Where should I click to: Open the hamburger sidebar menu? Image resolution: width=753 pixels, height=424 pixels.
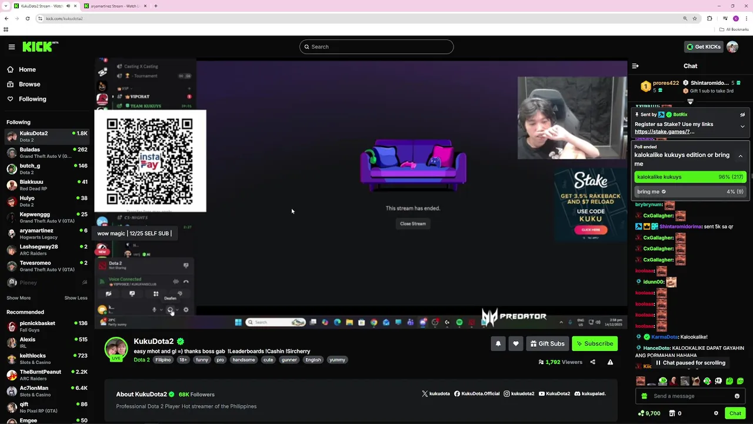[x=12, y=47]
